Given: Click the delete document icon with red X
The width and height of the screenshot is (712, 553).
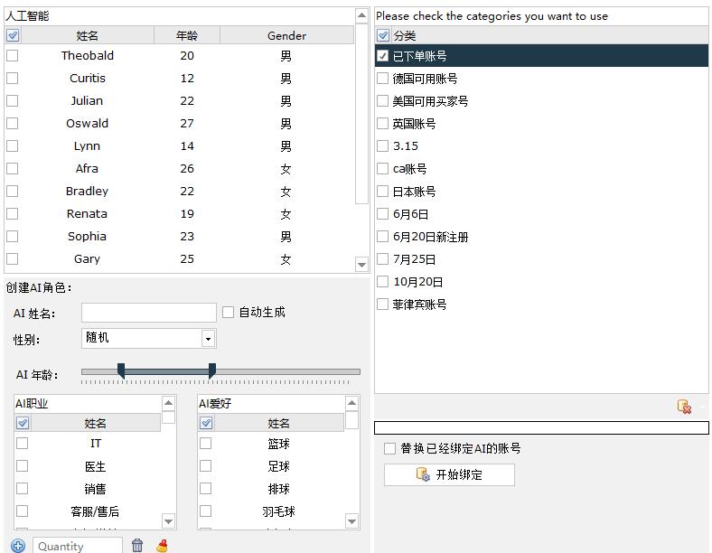Looking at the screenshot, I should (x=684, y=407).
